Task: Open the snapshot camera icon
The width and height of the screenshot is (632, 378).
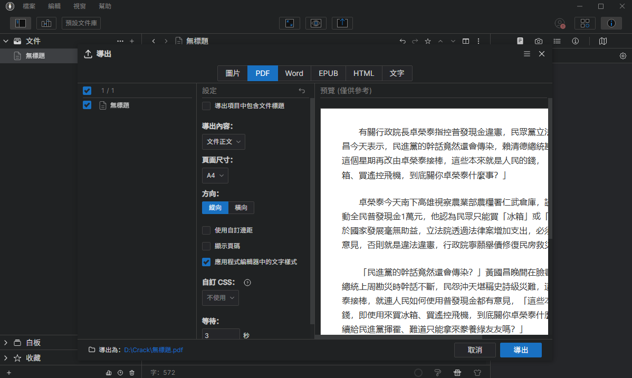Action: point(539,41)
